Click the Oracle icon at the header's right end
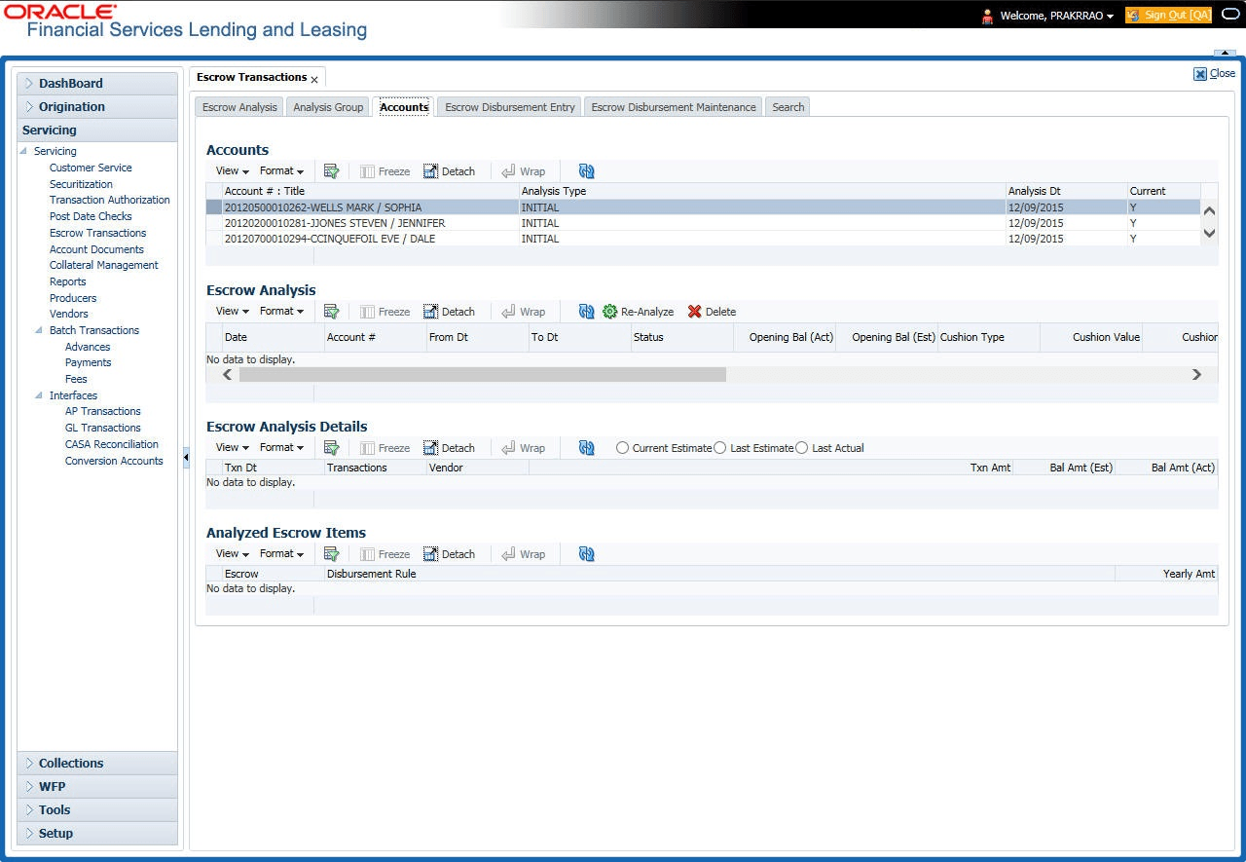 point(1229,16)
